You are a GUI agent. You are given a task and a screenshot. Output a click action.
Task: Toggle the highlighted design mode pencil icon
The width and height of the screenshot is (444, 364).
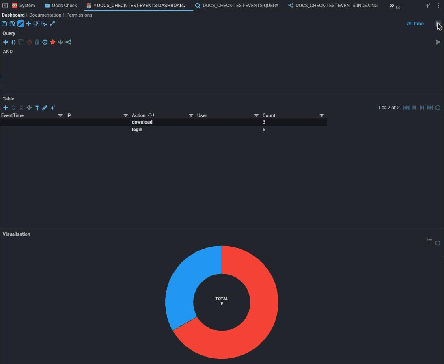20,24
